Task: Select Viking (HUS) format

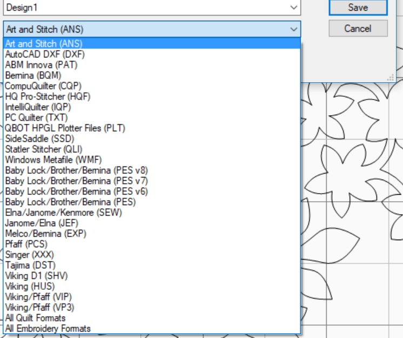Action: tap(152, 286)
